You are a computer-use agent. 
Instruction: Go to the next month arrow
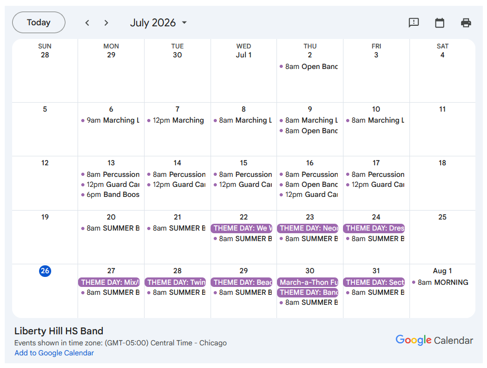(106, 23)
